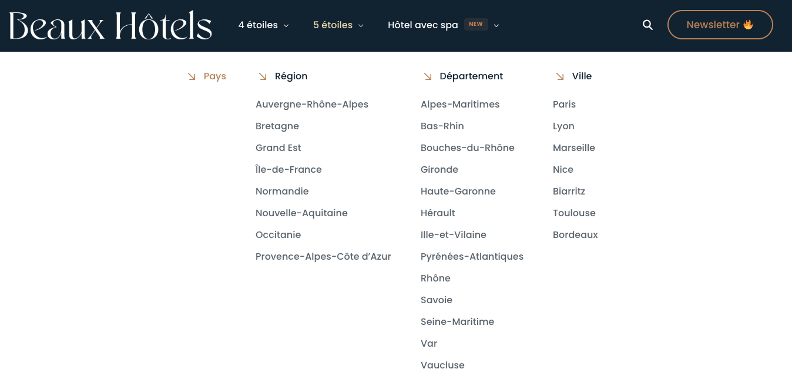
Task: Select Vaucluse from the department list
Action: pos(442,365)
